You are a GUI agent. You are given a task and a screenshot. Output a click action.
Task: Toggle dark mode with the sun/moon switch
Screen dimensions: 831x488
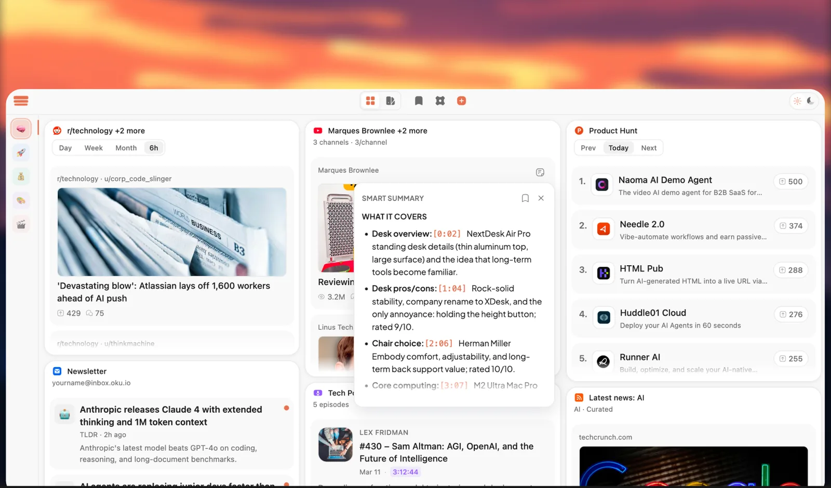pyautogui.click(x=803, y=100)
